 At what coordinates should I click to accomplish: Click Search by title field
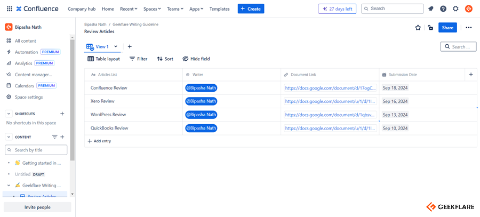click(x=36, y=150)
